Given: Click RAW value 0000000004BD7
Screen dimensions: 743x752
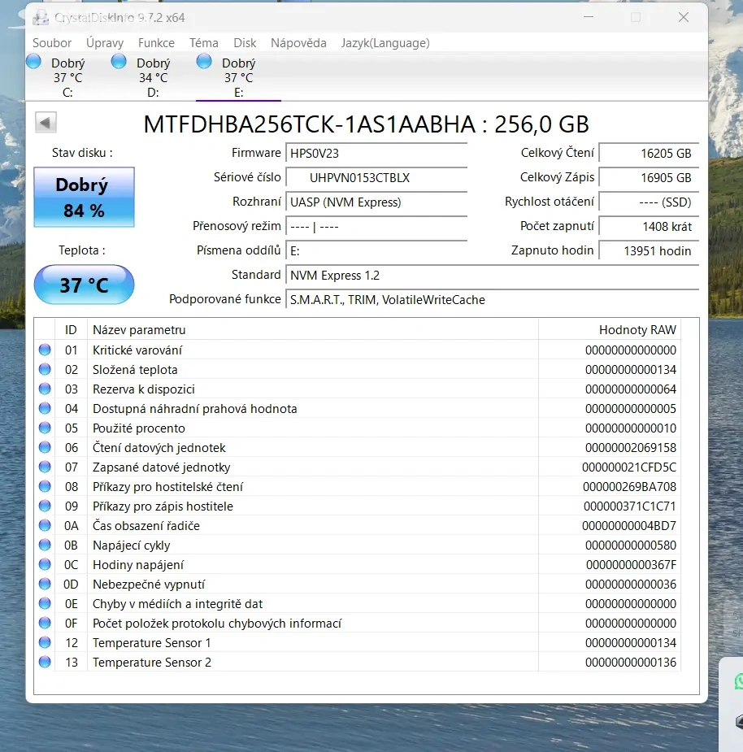Looking at the screenshot, I should (629, 526).
